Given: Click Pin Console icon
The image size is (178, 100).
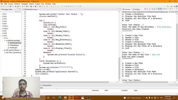Looking at the screenshot, I should pyautogui.click(x=164, y=9).
